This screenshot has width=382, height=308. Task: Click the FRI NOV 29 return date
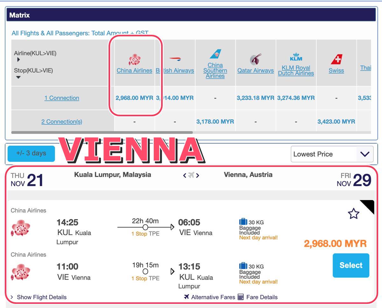[354, 180]
